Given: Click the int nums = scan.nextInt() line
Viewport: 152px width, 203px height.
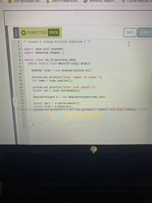Looking at the screenshot, I should 53,81.
